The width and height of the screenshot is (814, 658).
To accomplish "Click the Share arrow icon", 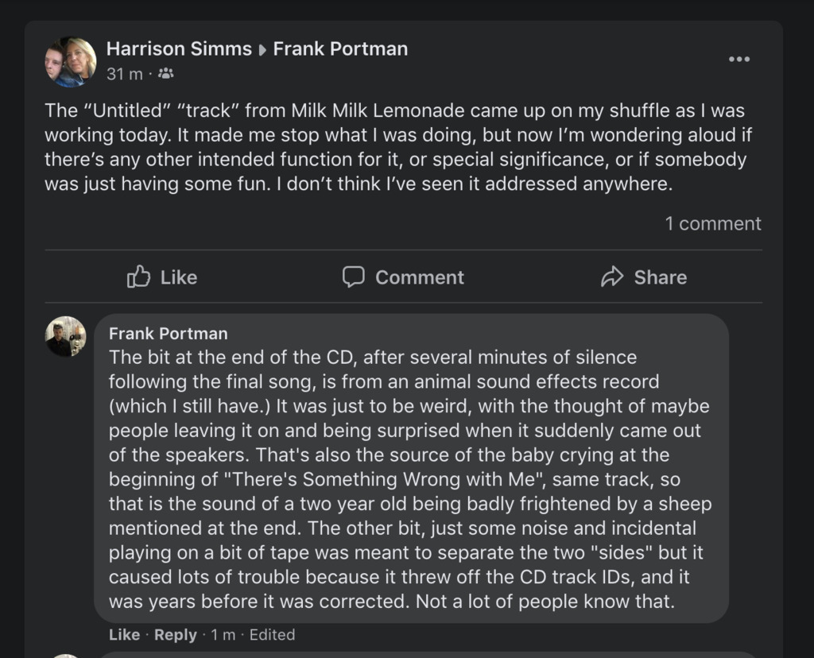I will click(x=612, y=277).
